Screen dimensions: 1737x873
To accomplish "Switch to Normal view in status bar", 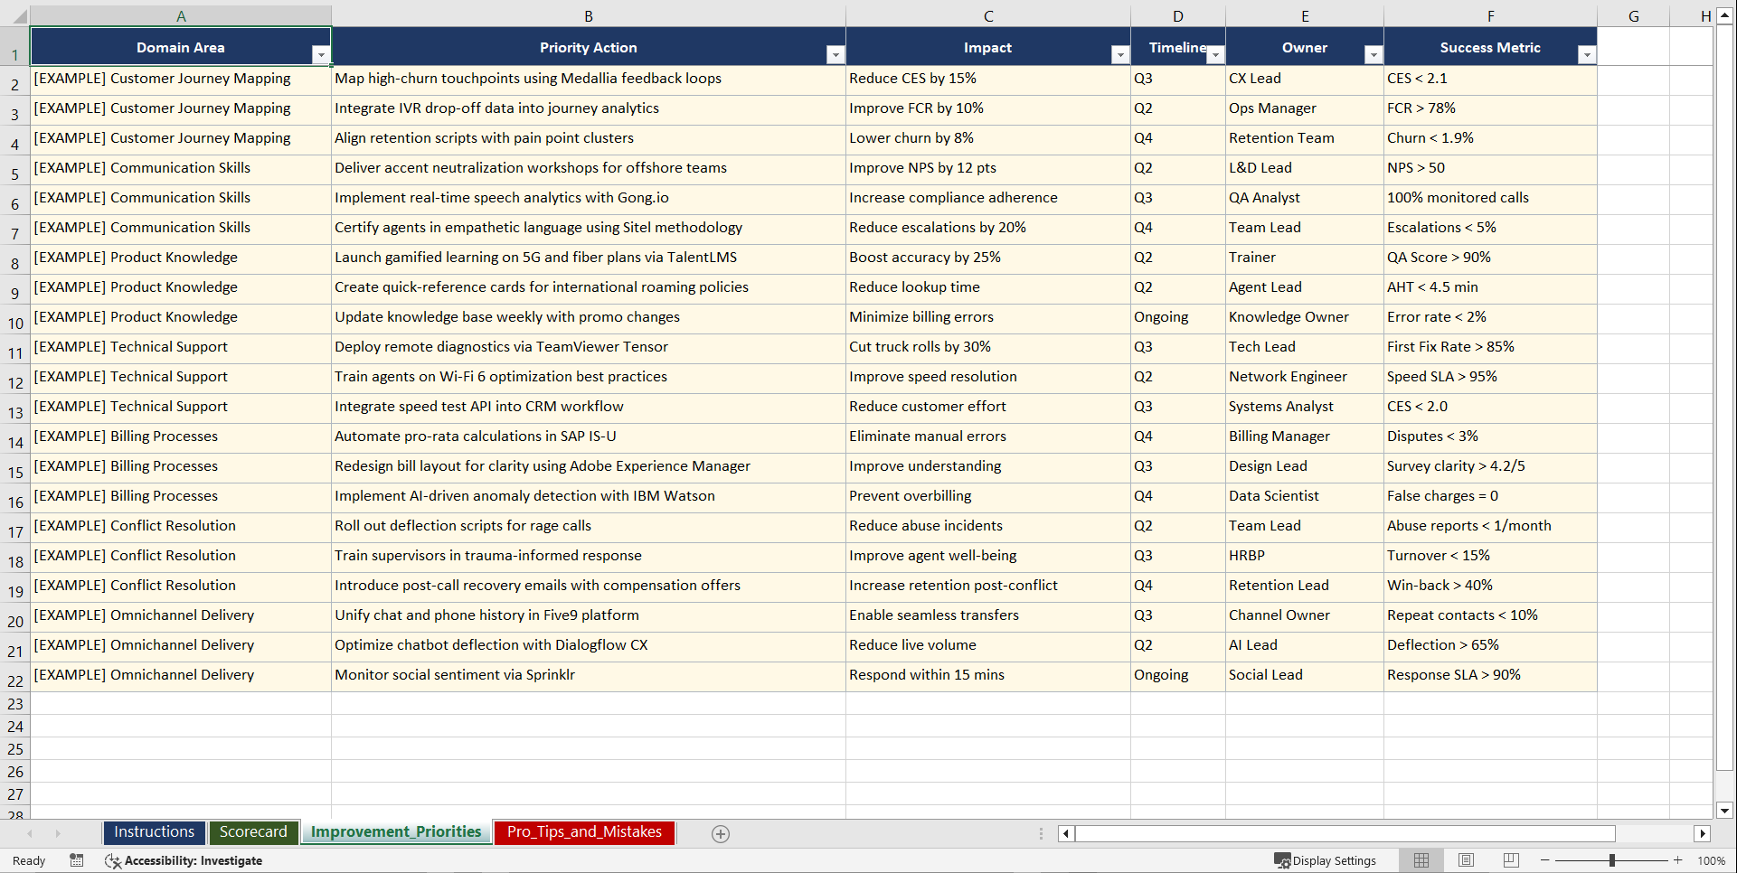I will [1421, 860].
